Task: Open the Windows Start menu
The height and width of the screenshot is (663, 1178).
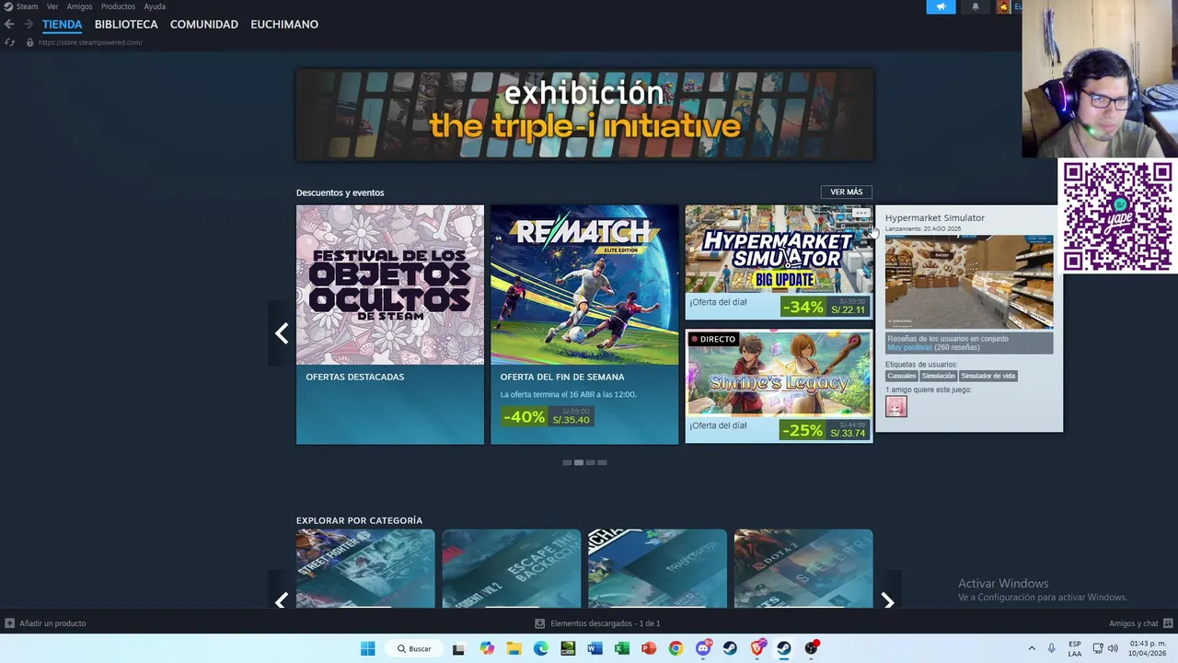Action: click(x=367, y=648)
